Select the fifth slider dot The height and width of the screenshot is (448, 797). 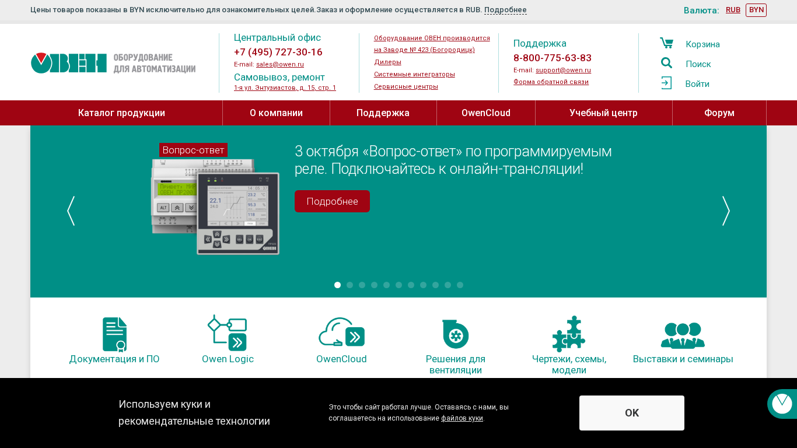[386, 285]
